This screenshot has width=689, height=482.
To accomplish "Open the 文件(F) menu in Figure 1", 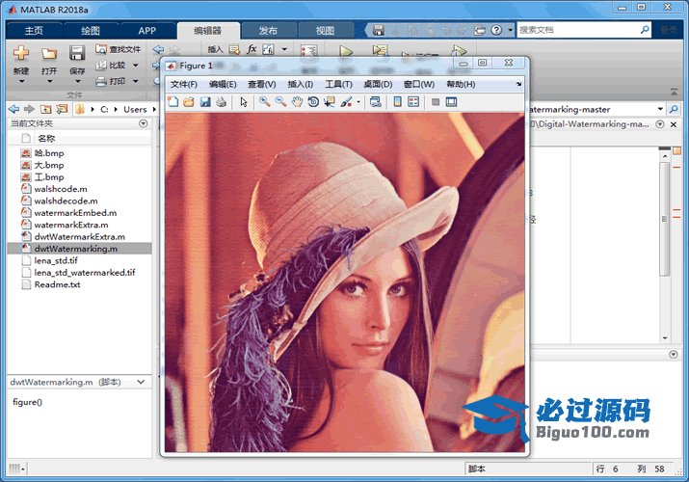I will point(184,84).
